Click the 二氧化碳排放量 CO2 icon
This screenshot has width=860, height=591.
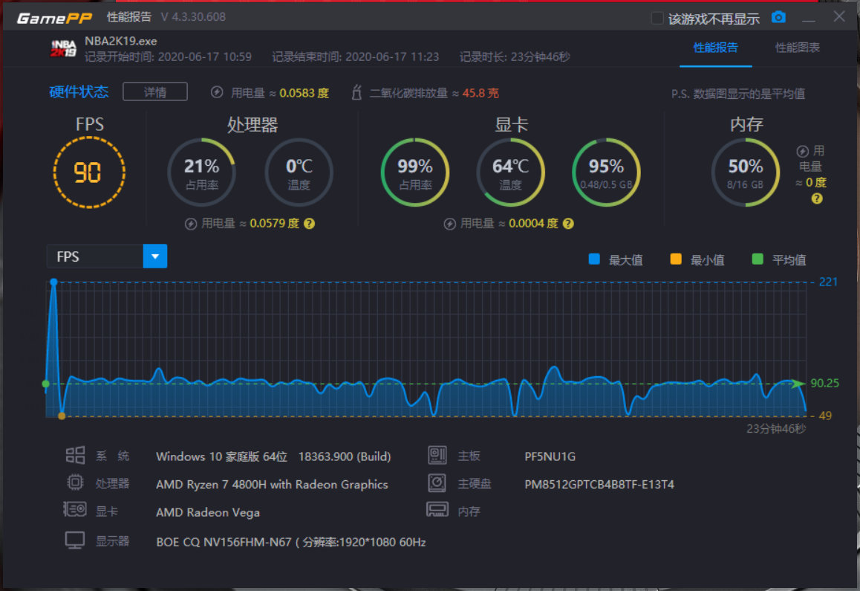pos(356,93)
